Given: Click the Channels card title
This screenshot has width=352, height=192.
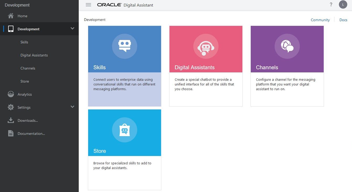Looking at the screenshot, I should click(267, 67).
